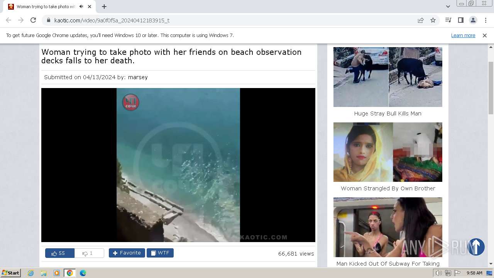The image size is (494, 278).
Task: Open Woman Strangled By Own Brother title
Action: [x=388, y=188]
